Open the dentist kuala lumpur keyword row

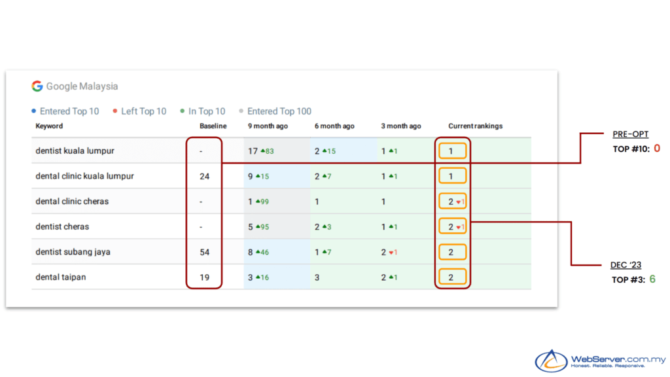coord(75,151)
